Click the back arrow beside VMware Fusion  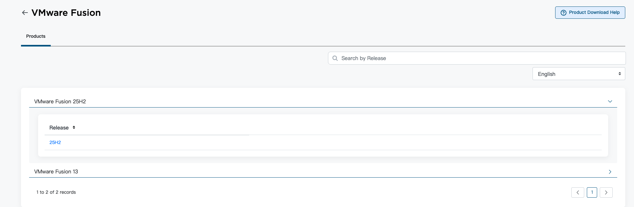click(25, 13)
